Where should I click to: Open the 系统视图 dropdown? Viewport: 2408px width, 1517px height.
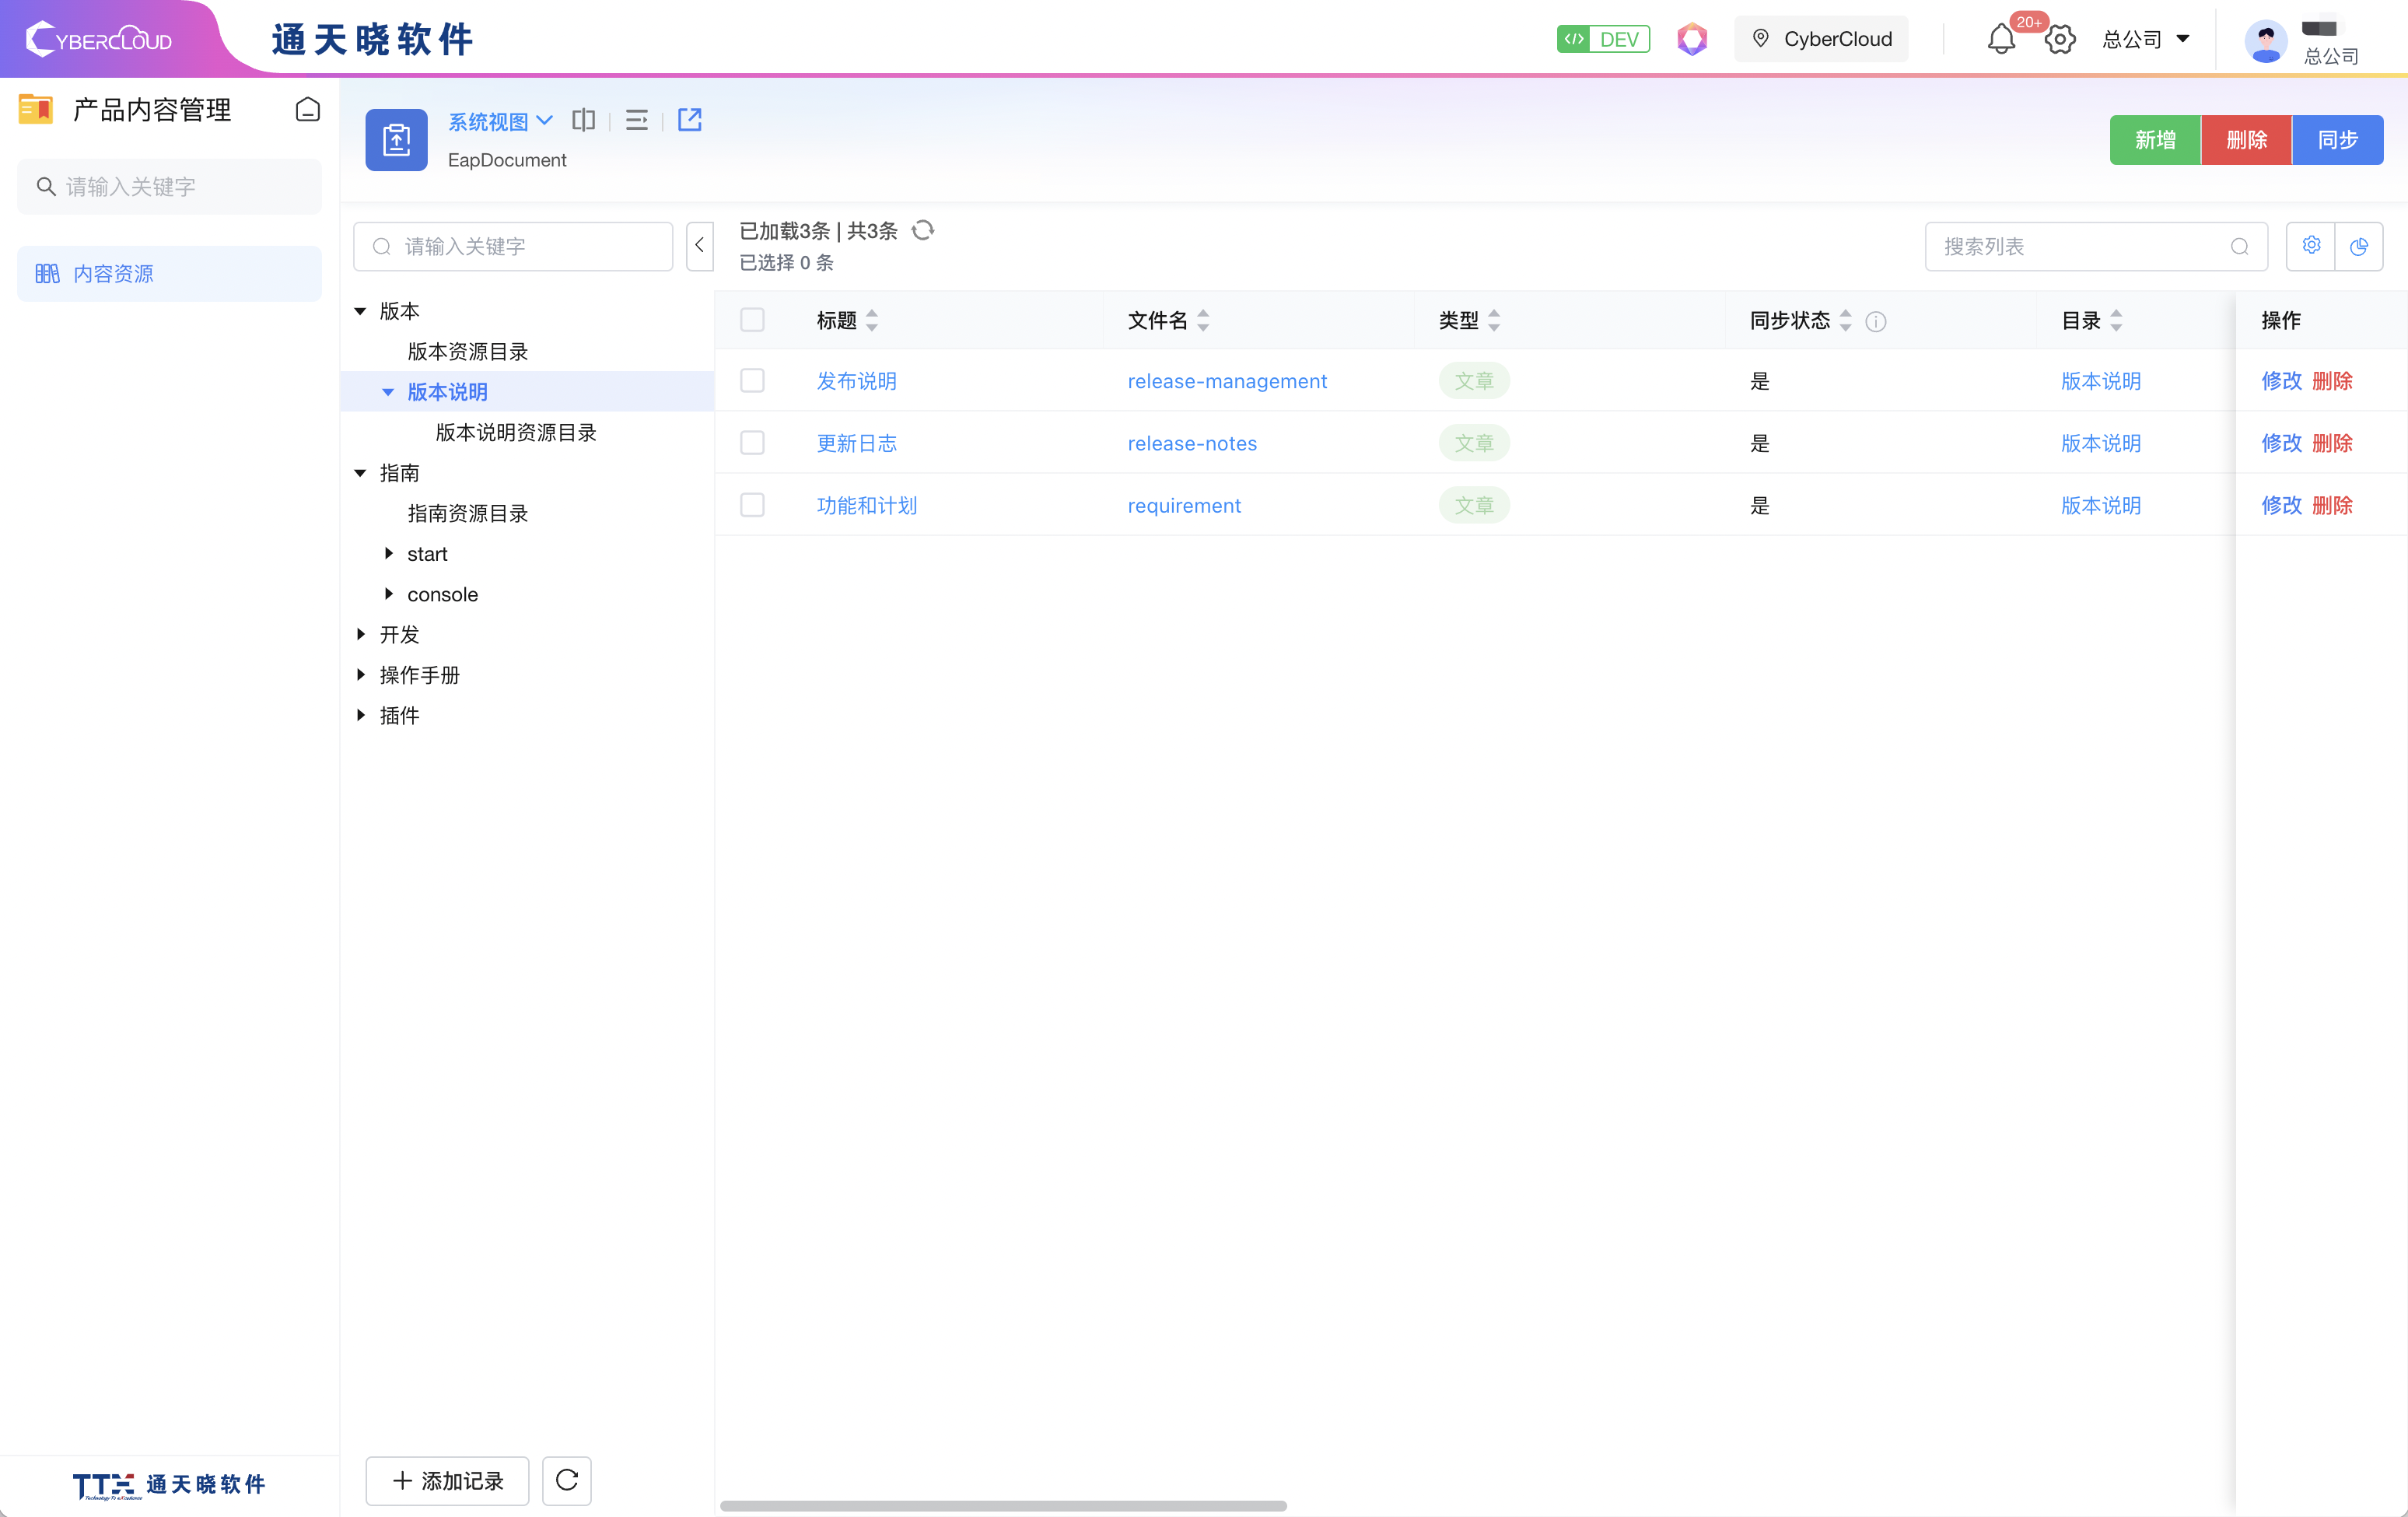tap(500, 121)
